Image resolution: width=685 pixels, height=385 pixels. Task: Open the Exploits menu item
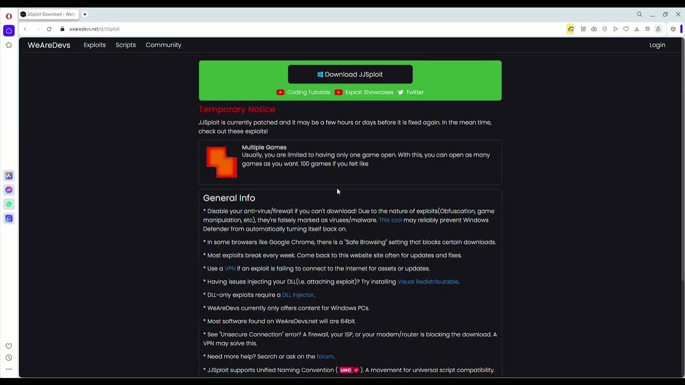coord(95,45)
